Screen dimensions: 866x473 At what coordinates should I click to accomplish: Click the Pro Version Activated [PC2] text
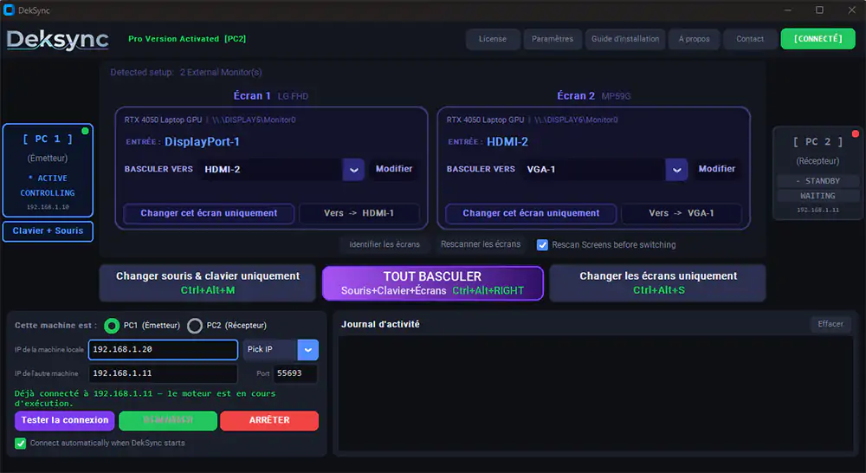[x=187, y=39]
